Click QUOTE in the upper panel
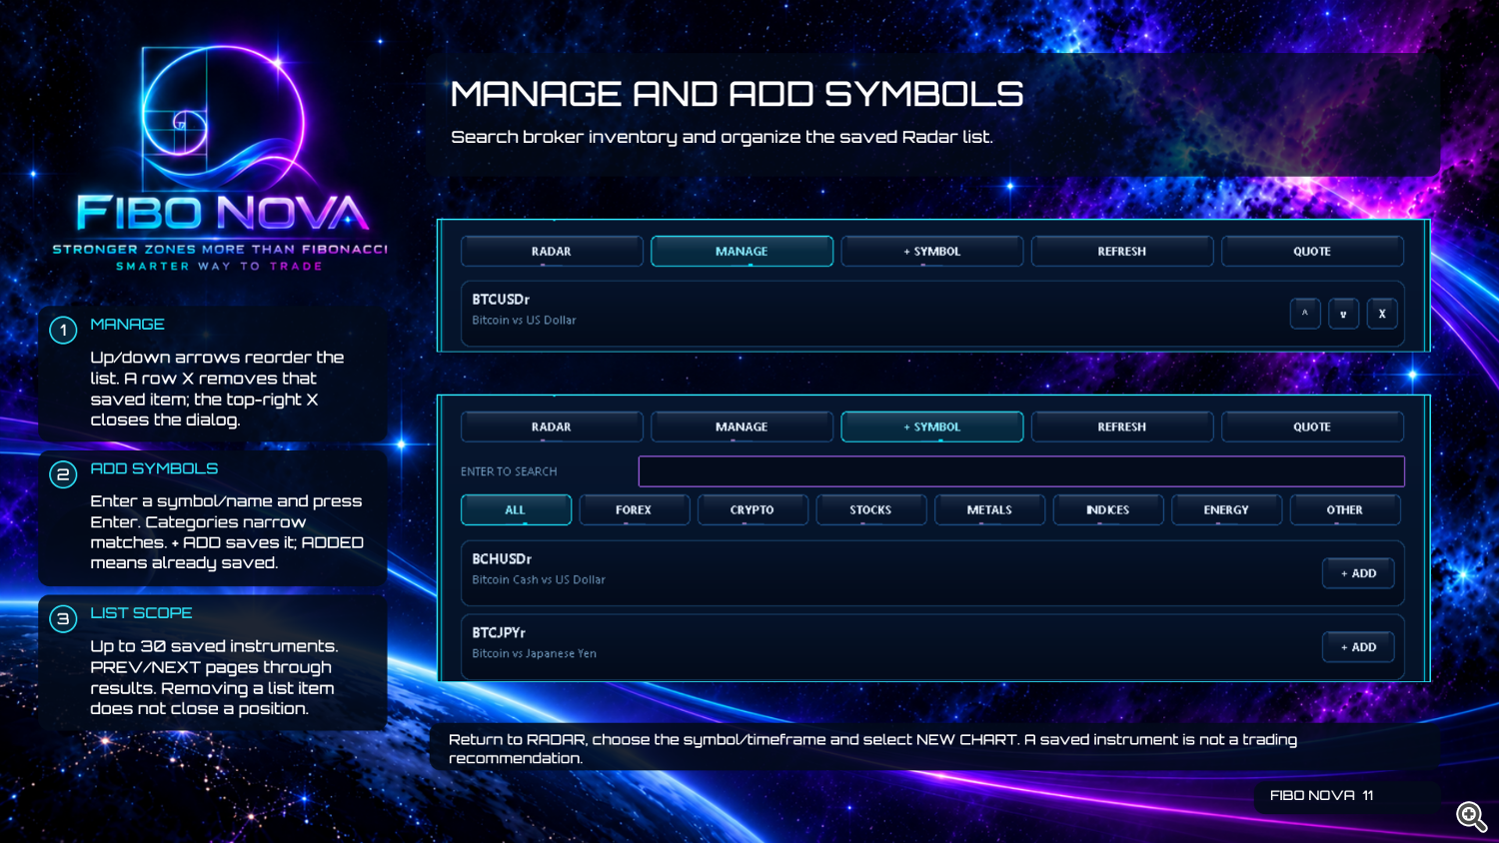1499x843 pixels. (x=1312, y=252)
